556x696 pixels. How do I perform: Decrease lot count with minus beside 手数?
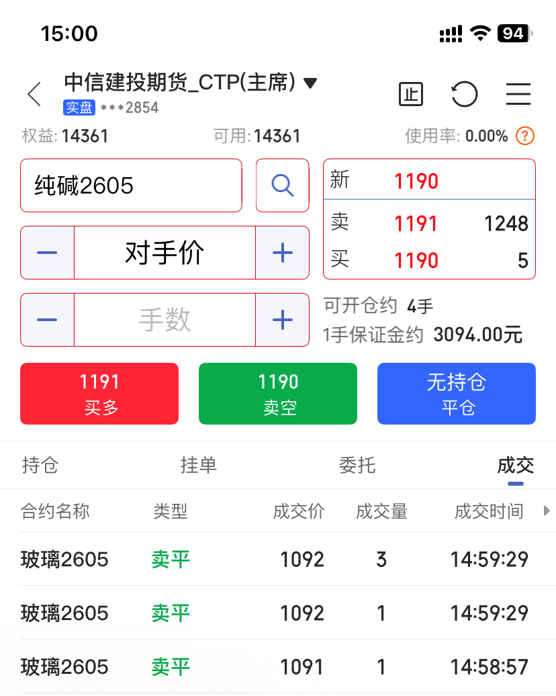coord(48,320)
